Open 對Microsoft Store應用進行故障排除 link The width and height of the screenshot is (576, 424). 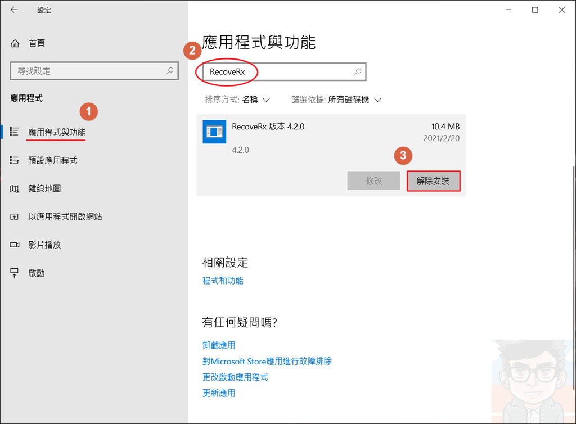tap(267, 361)
